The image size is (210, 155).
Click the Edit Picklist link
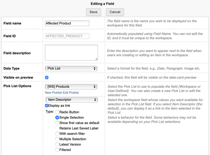(71, 93)
